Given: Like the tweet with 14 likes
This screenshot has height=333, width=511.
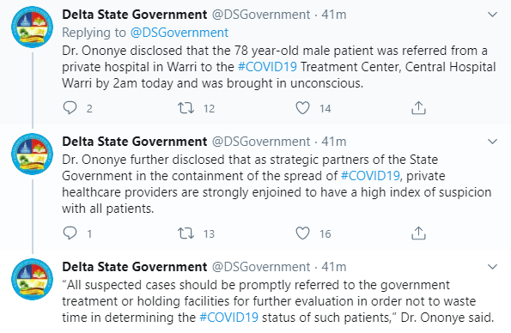Looking at the screenshot, I should [x=302, y=108].
